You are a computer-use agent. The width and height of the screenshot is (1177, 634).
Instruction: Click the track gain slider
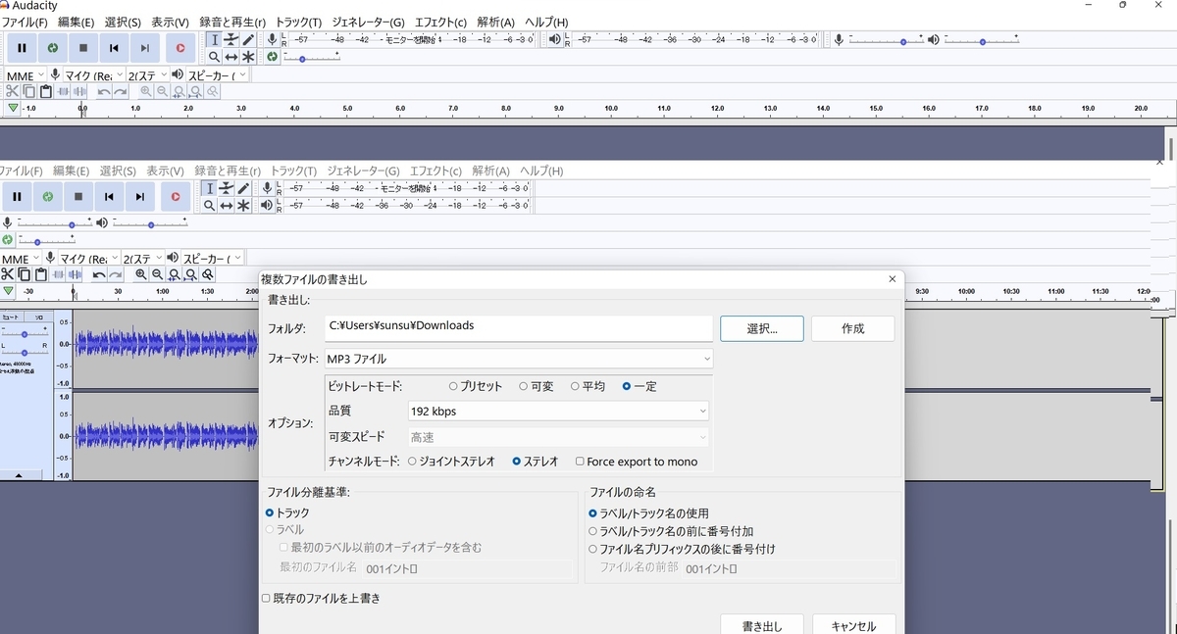click(26, 333)
